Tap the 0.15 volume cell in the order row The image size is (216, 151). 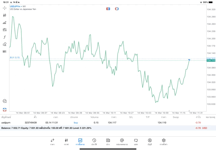[96, 123]
